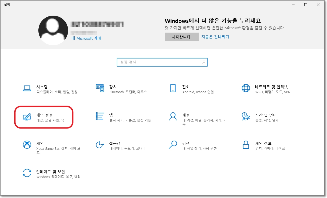Click the 장치 keyboard and speaker icon
327x198 pixels.
coord(100,88)
